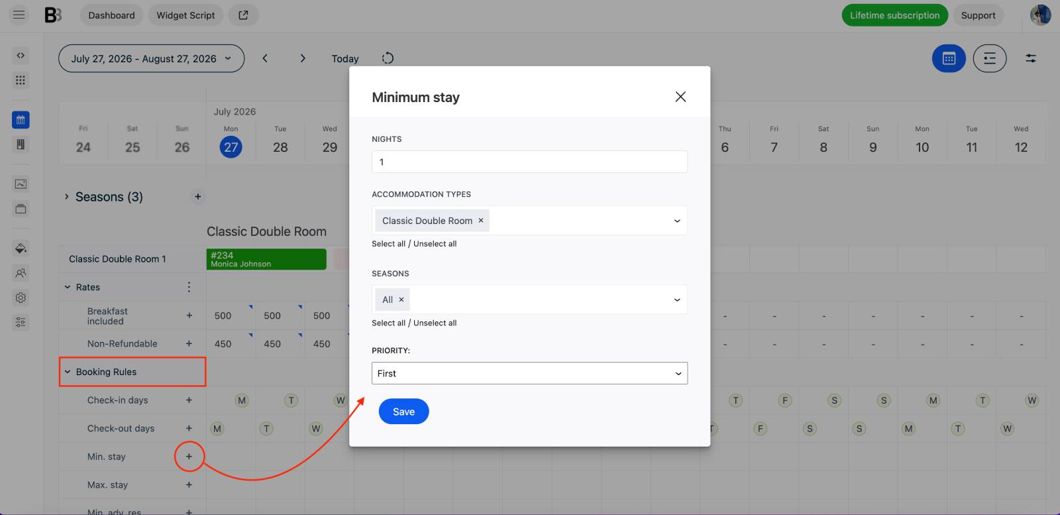This screenshot has height=515, width=1060.
Task: Collapse the Rates section
Action: click(x=68, y=287)
